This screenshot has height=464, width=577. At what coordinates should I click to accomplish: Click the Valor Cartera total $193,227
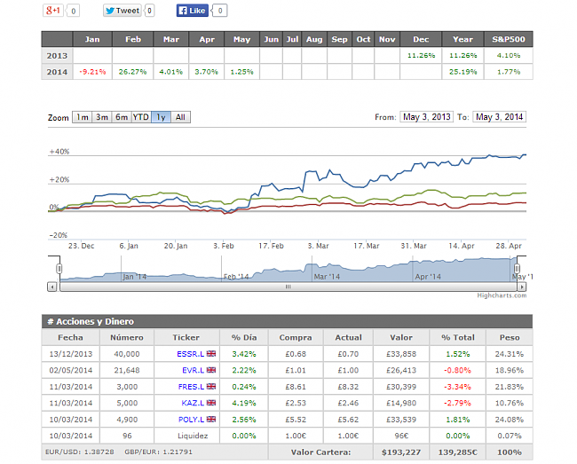pos(401,452)
